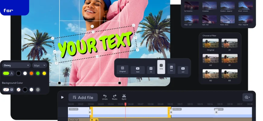
Task: Undo the last edit
Action: 105,97
